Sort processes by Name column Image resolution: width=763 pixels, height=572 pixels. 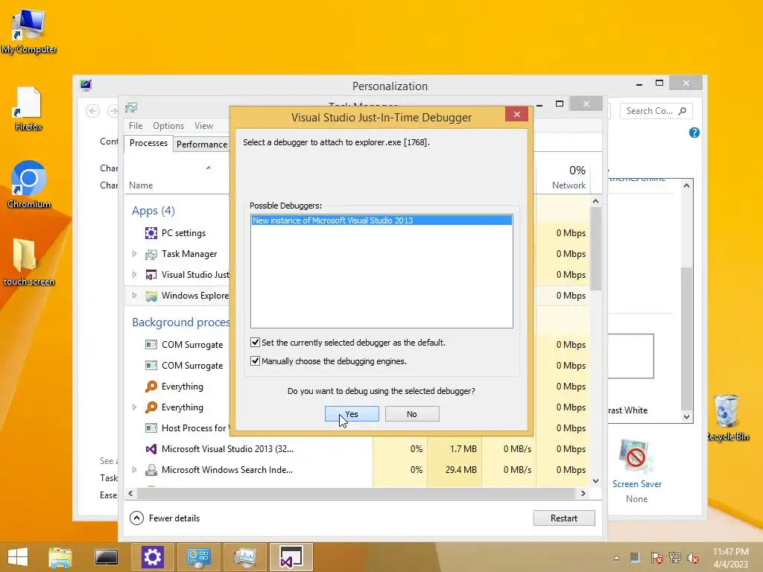[141, 185]
